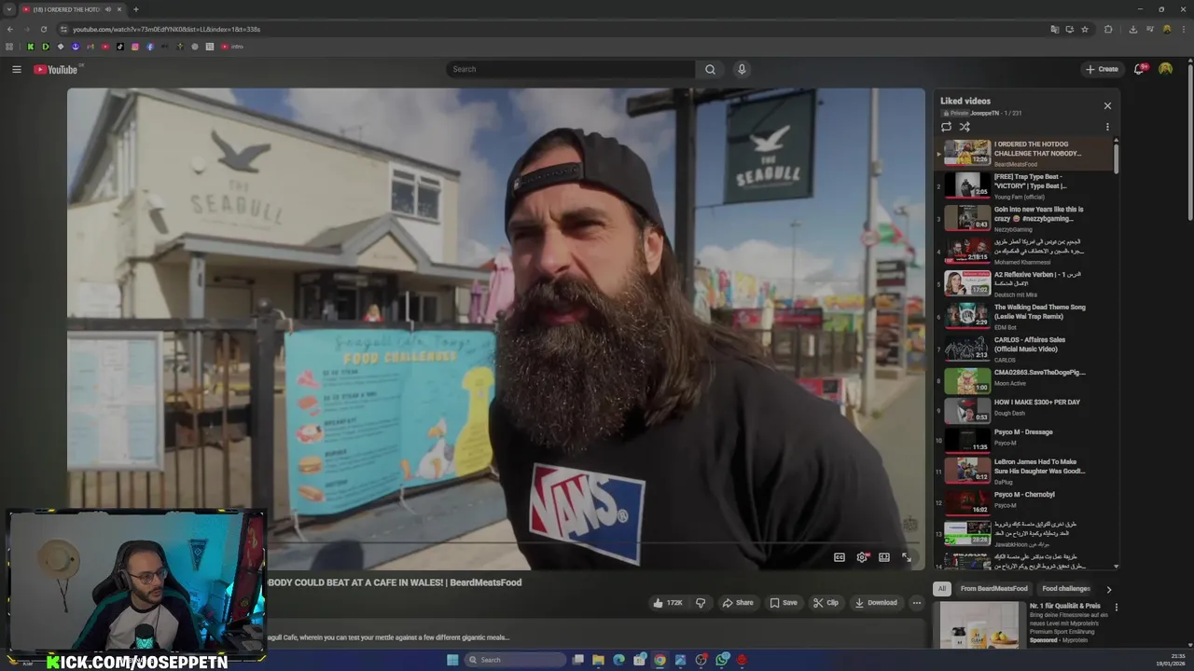Download the video

(x=876, y=603)
